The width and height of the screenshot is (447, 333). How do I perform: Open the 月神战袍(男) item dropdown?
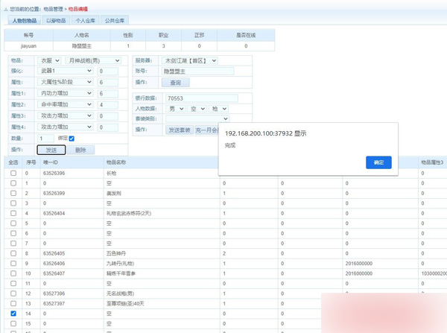(93, 61)
